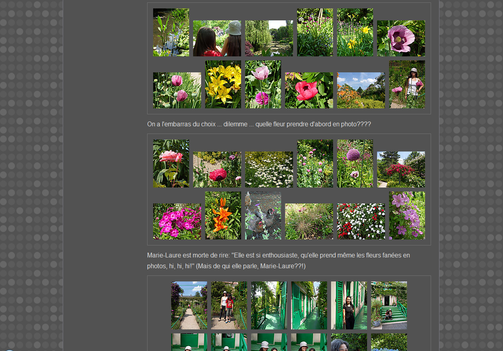The image size is (503, 351).
Task: Select the yellow lilies thumbnail
Action: click(223, 84)
